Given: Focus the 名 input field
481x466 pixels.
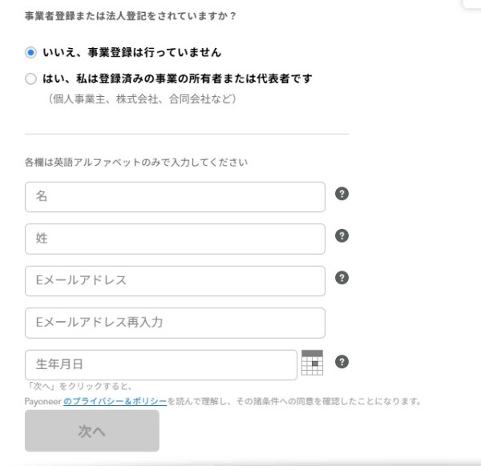Looking at the screenshot, I should (175, 197).
